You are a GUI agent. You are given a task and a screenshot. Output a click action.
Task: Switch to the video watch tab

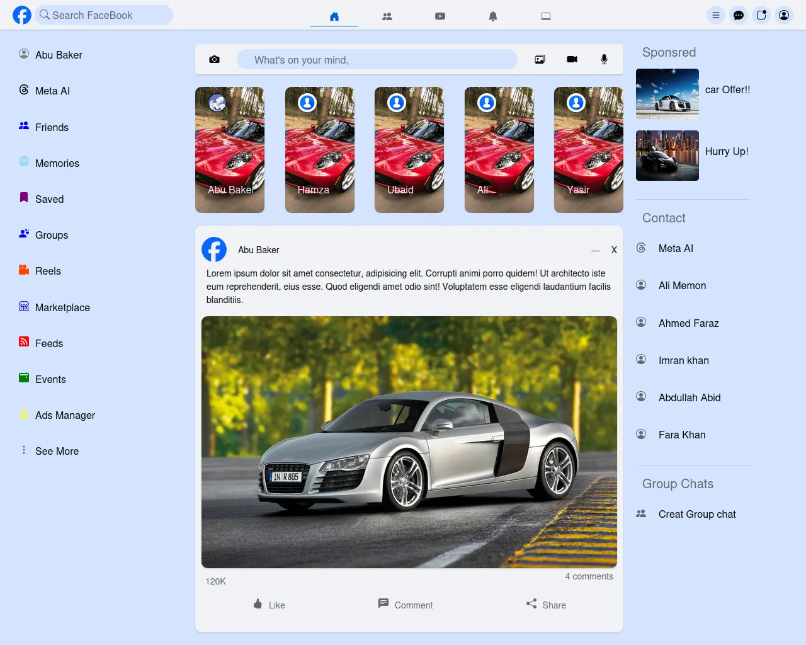(x=440, y=16)
